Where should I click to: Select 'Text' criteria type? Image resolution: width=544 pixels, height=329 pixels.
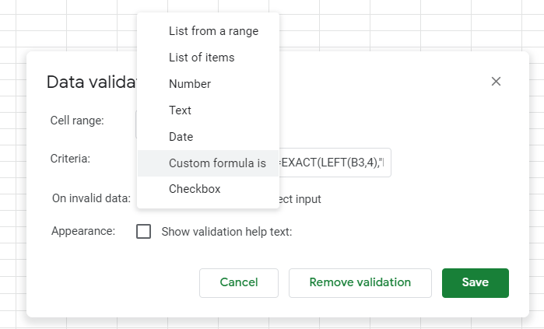coord(180,110)
